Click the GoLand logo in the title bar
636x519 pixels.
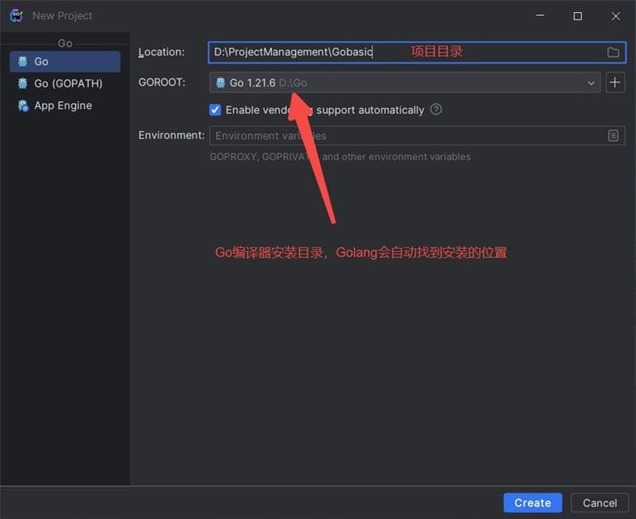(15, 15)
